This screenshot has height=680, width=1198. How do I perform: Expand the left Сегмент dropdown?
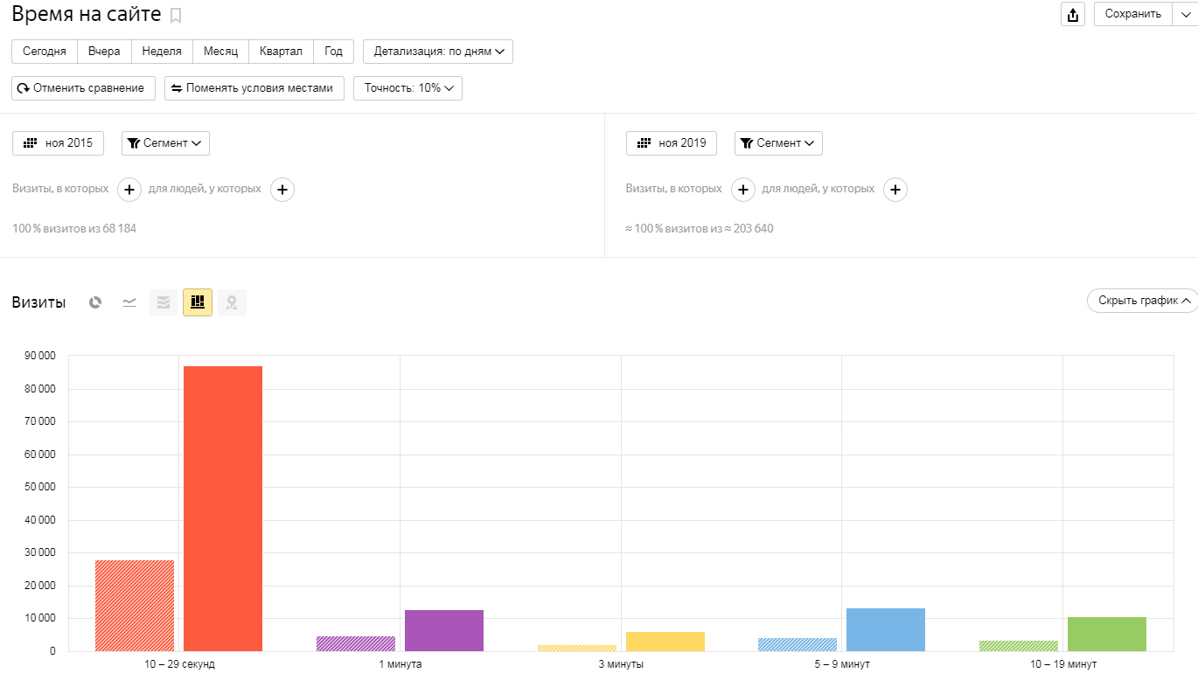[165, 143]
